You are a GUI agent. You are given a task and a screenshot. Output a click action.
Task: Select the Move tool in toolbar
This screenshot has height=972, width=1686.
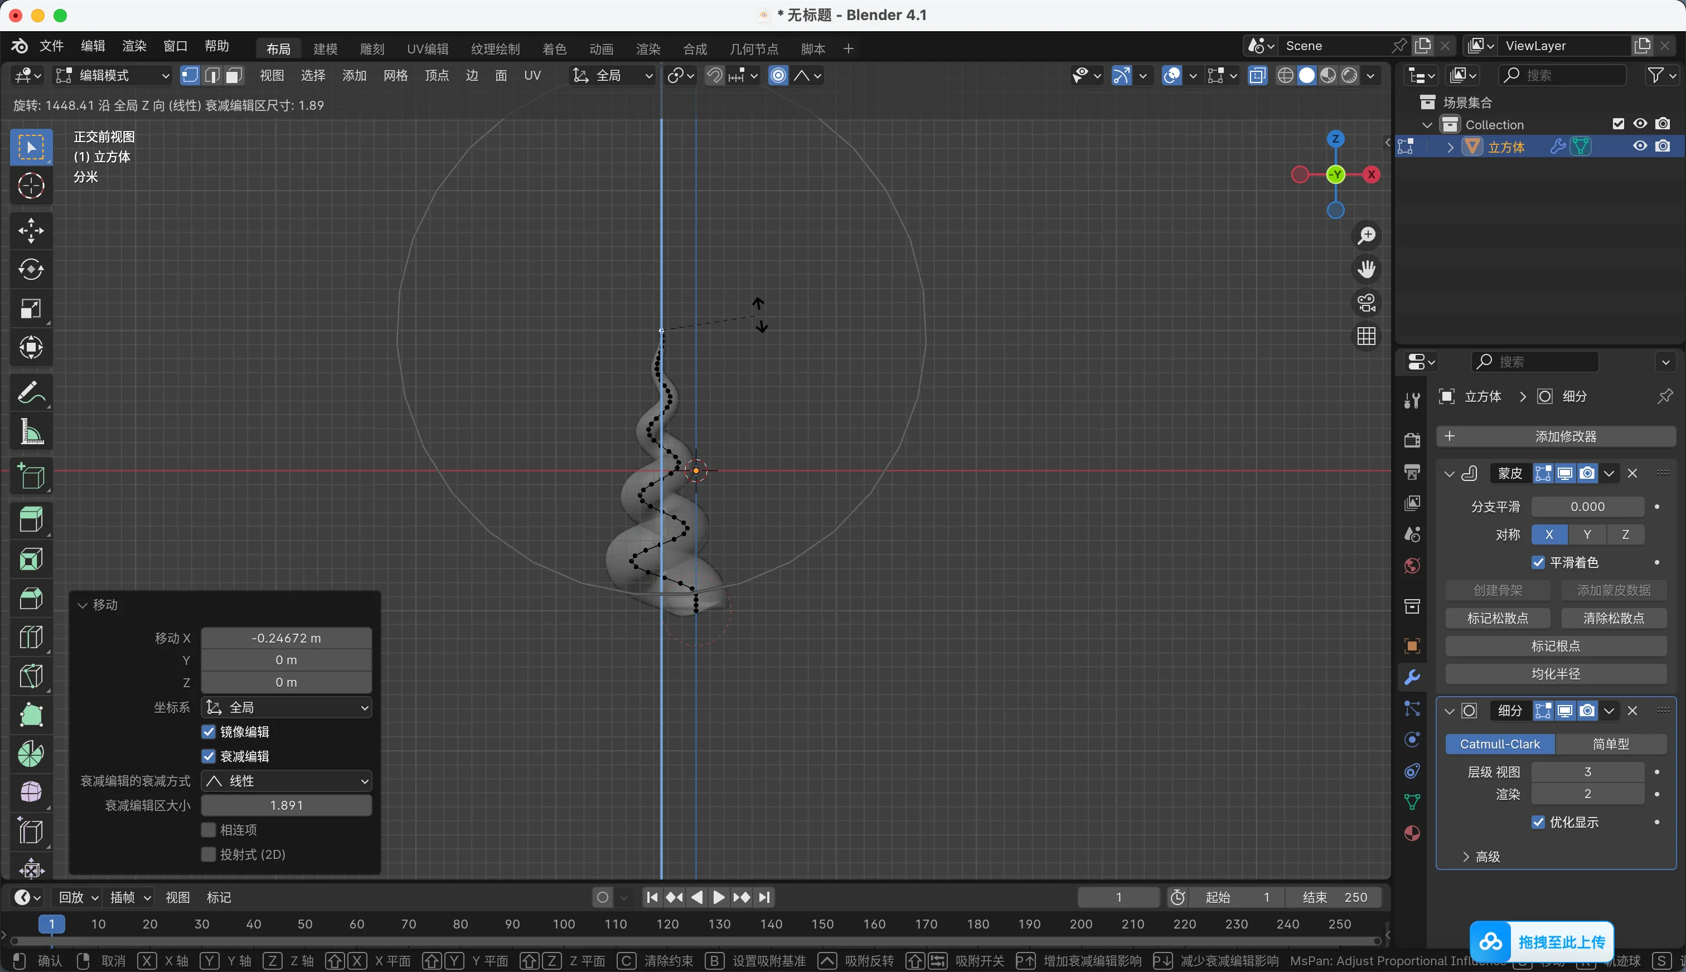pyautogui.click(x=31, y=231)
